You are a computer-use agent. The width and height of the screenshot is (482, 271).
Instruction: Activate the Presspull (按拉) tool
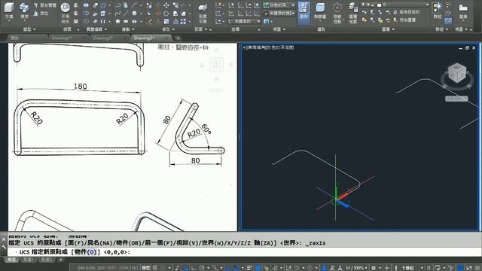pos(41,14)
